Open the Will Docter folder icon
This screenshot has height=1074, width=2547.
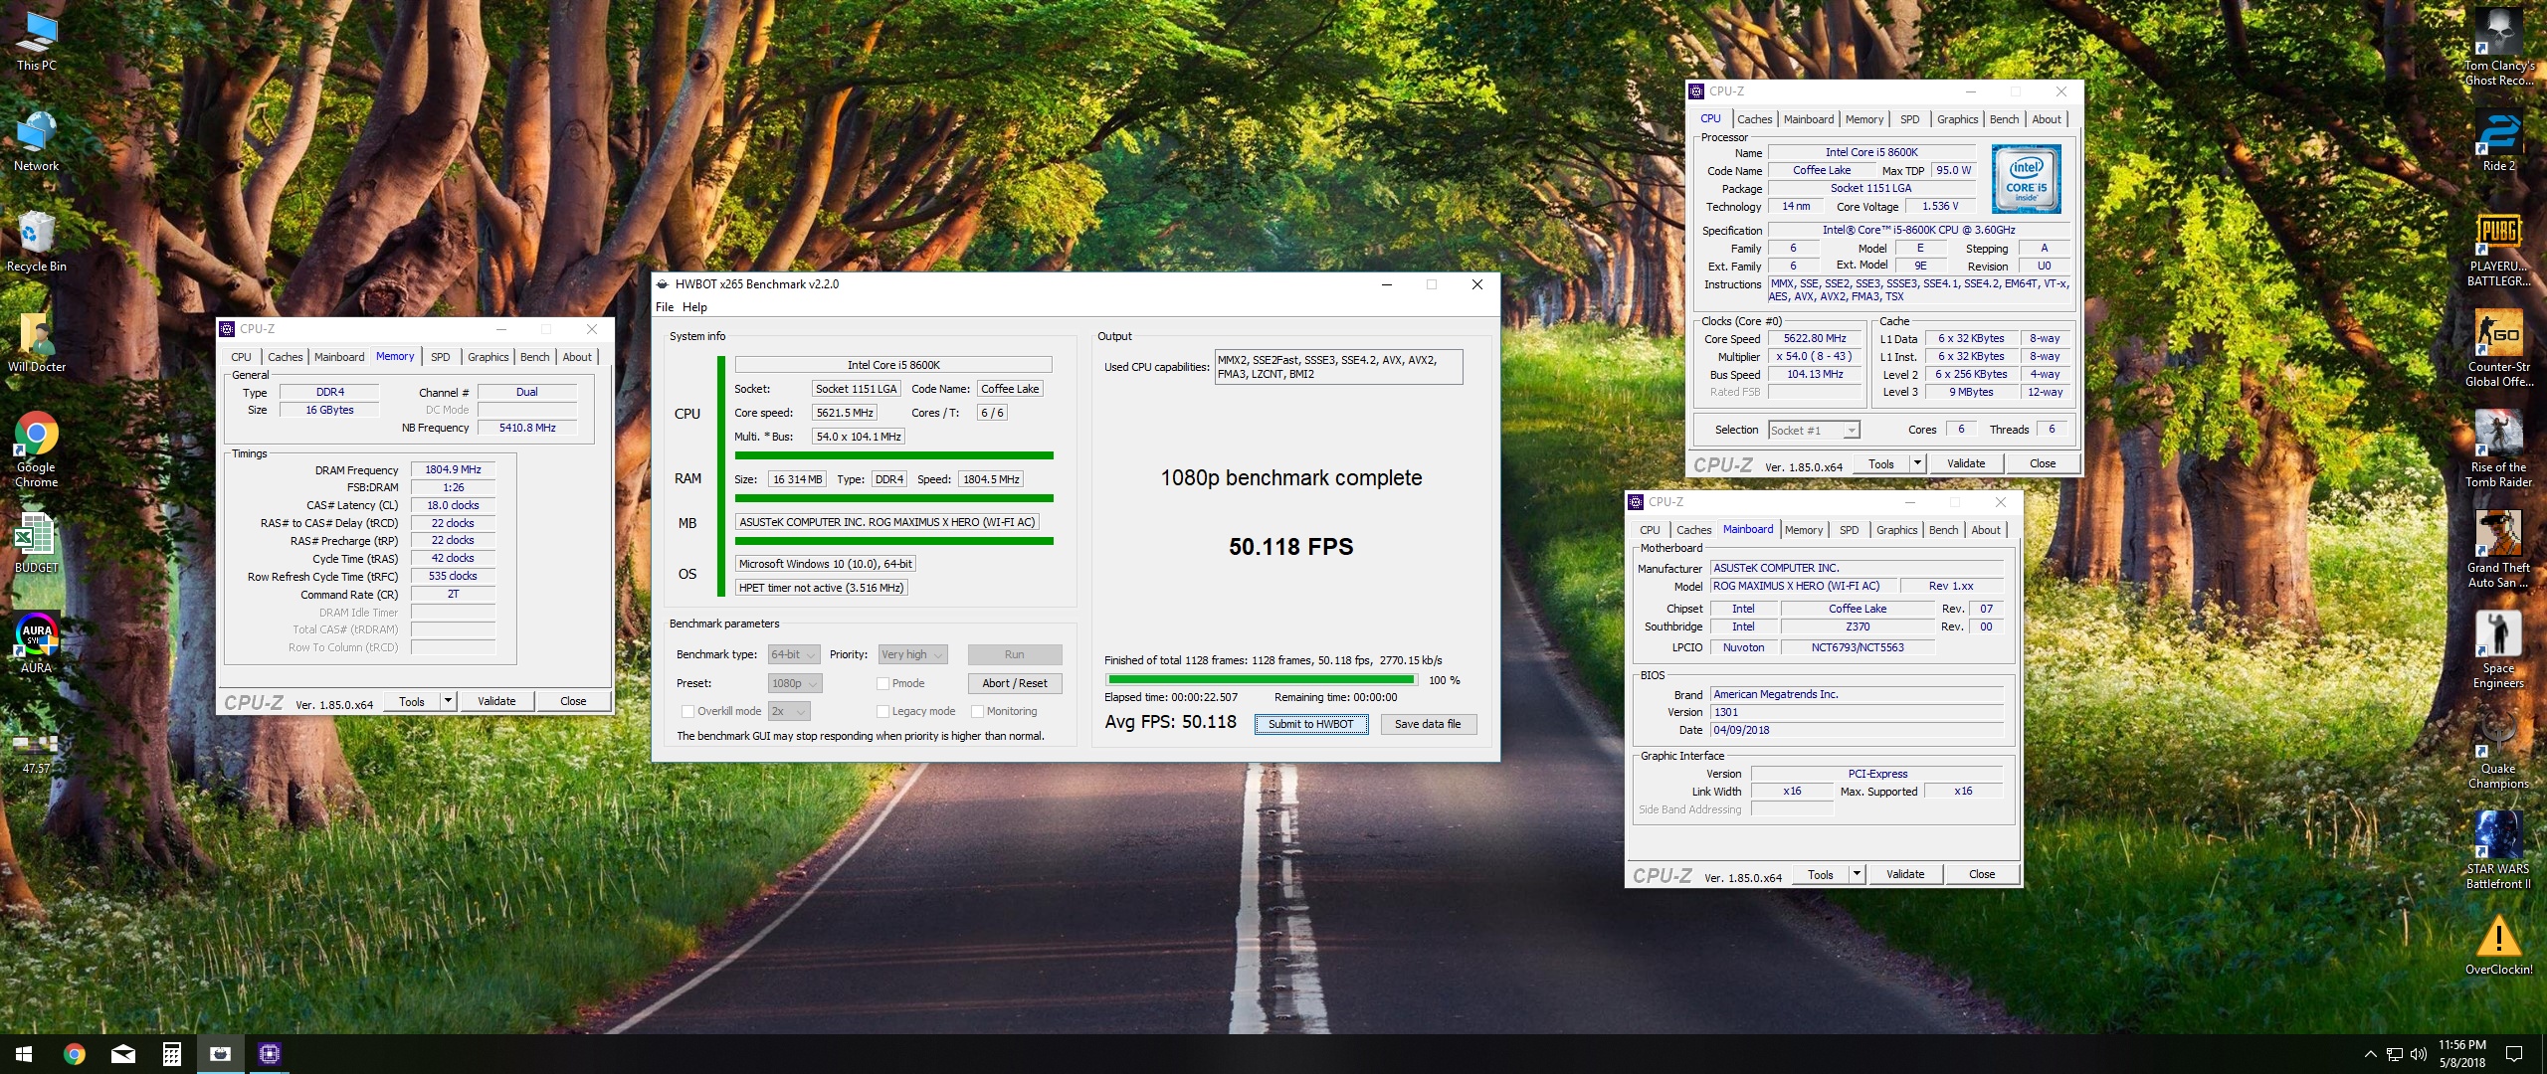pyautogui.click(x=37, y=343)
